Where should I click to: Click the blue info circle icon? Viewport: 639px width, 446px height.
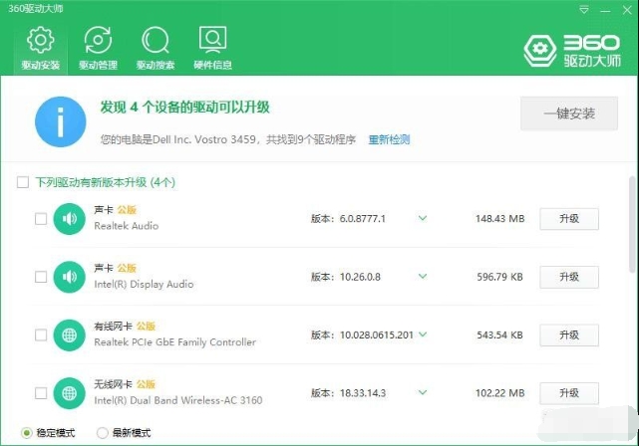tap(61, 121)
